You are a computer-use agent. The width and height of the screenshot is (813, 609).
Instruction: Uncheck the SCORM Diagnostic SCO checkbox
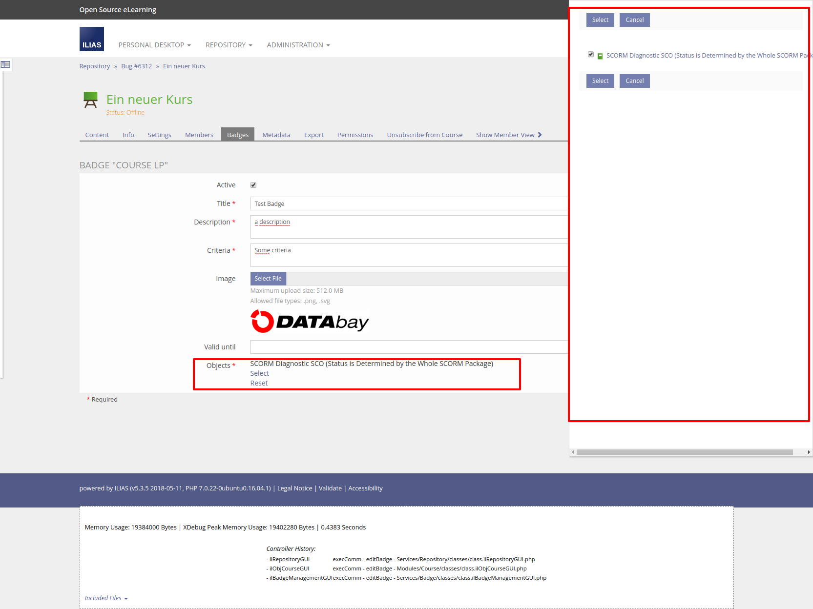click(591, 55)
